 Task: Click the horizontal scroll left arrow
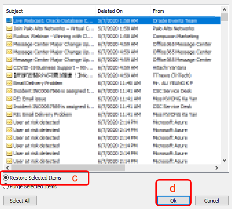(x=7, y=168)
